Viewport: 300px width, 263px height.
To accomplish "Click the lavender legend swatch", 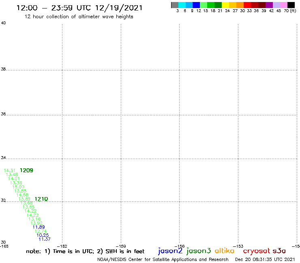I will pos(276,5).
